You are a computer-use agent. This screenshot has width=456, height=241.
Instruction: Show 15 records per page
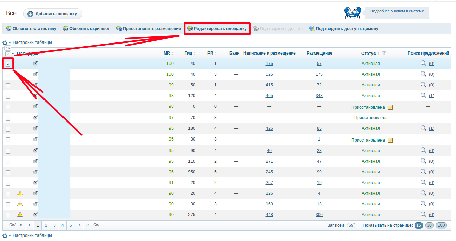pos(418,225)
